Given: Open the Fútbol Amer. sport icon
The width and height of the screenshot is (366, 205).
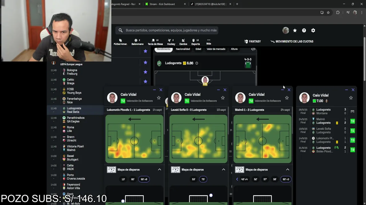Looking at the screenshot, I should click(120, 42).
